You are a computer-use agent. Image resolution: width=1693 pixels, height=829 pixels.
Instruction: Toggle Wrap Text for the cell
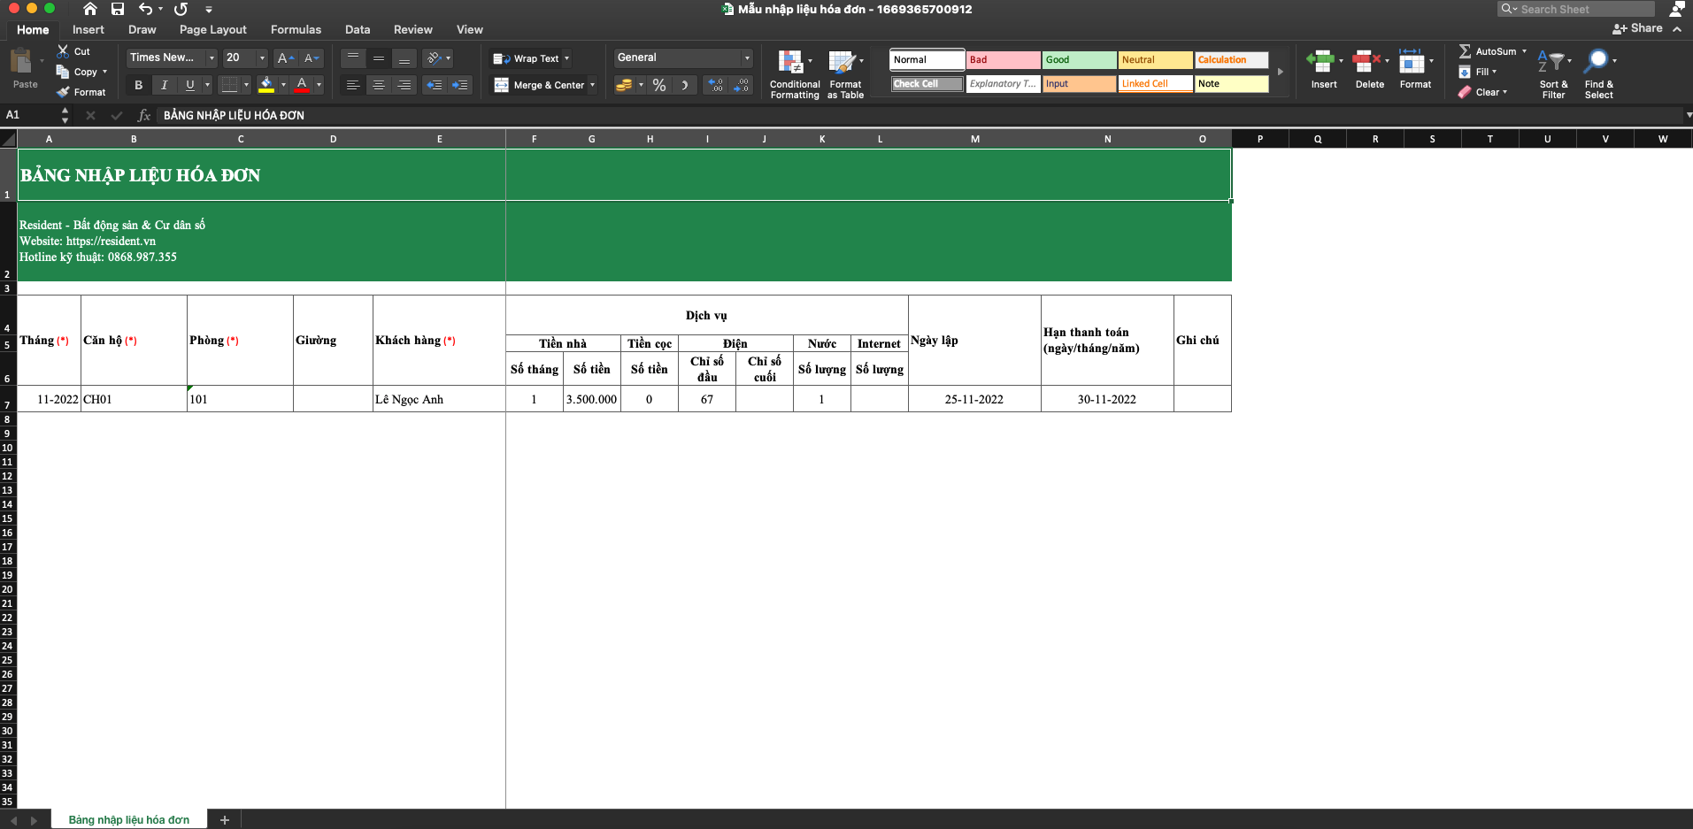click(529, 58)
